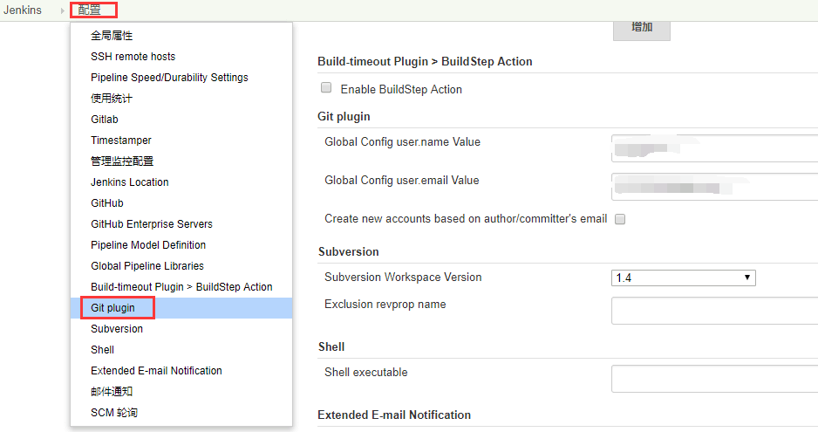Screen dimensions: 818x432
Task: Go to 使用统计 menu entry
Action: pyautogui.click(x=112, y=99)
